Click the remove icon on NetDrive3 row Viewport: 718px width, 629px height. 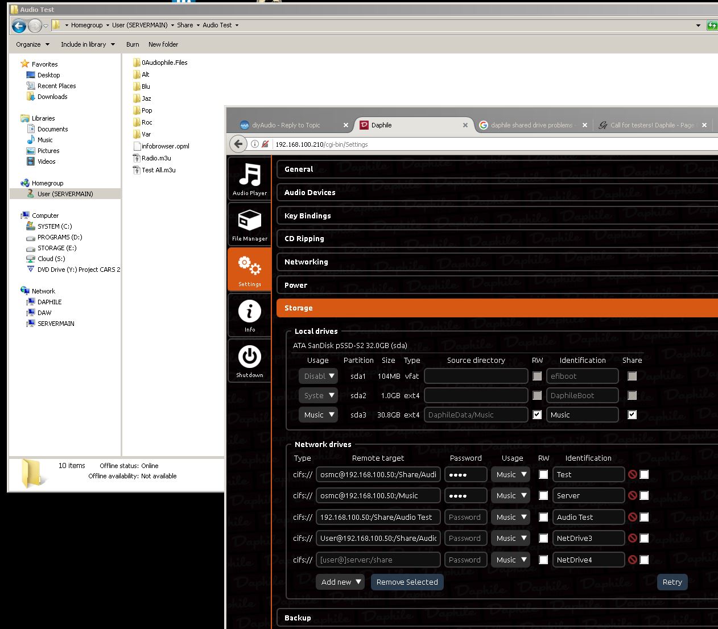click(x=633, y=538)
